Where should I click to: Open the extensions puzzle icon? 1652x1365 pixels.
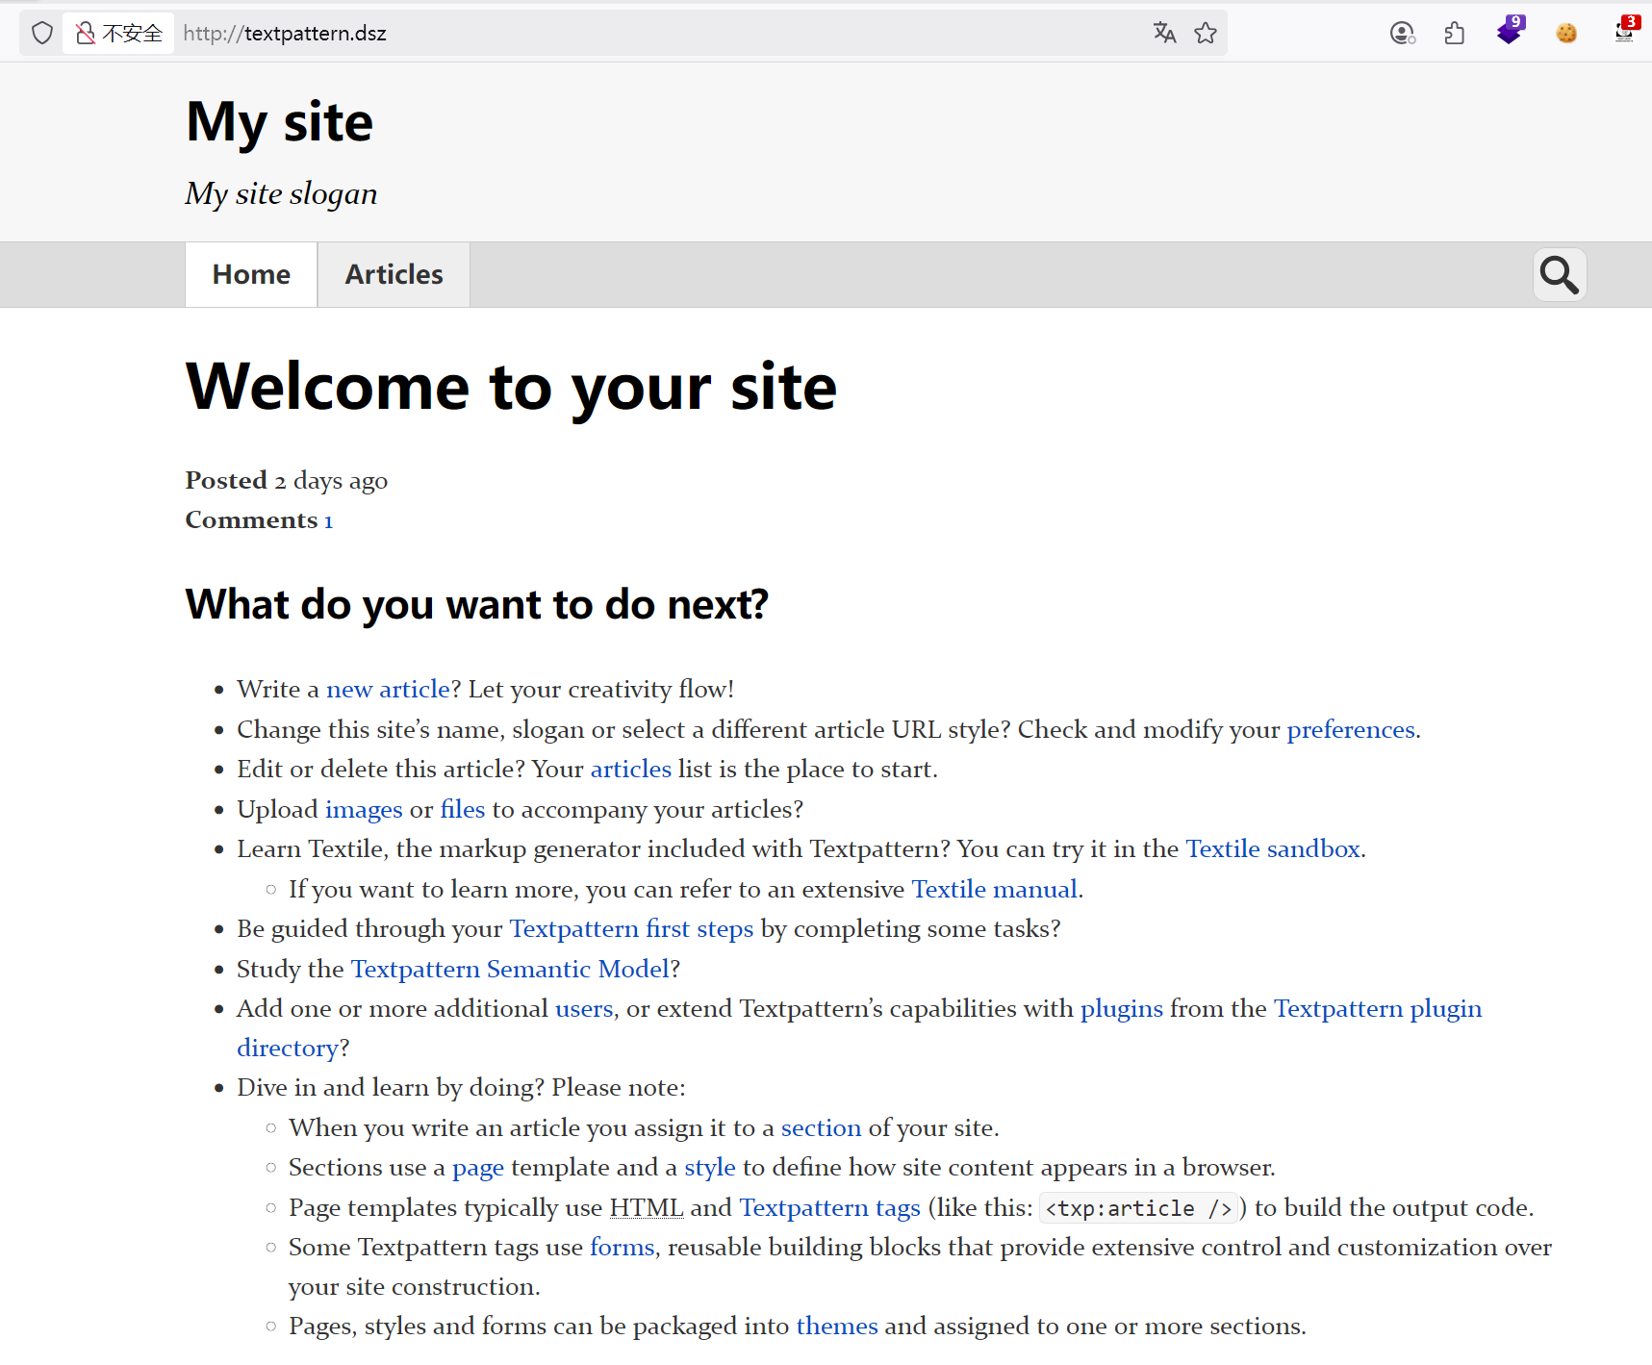pos(1455,34)
